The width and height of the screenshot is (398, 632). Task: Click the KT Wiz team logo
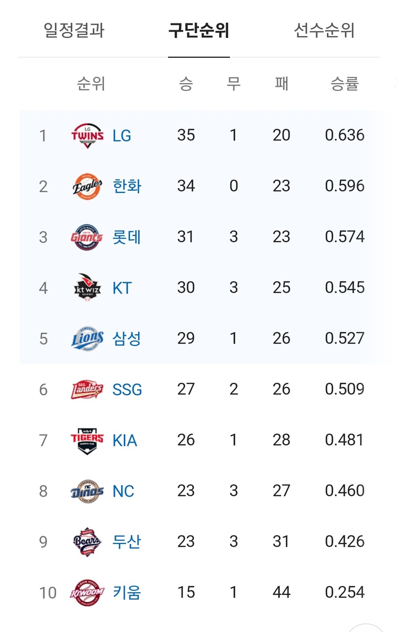point(87,288)
